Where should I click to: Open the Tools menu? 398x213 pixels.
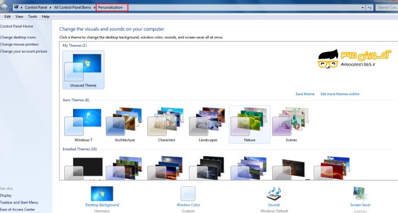click(x=33, y=17)
